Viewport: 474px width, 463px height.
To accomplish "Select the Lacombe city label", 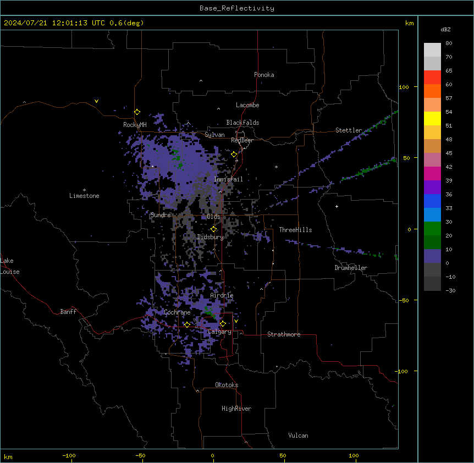I will tap(247, 105).
